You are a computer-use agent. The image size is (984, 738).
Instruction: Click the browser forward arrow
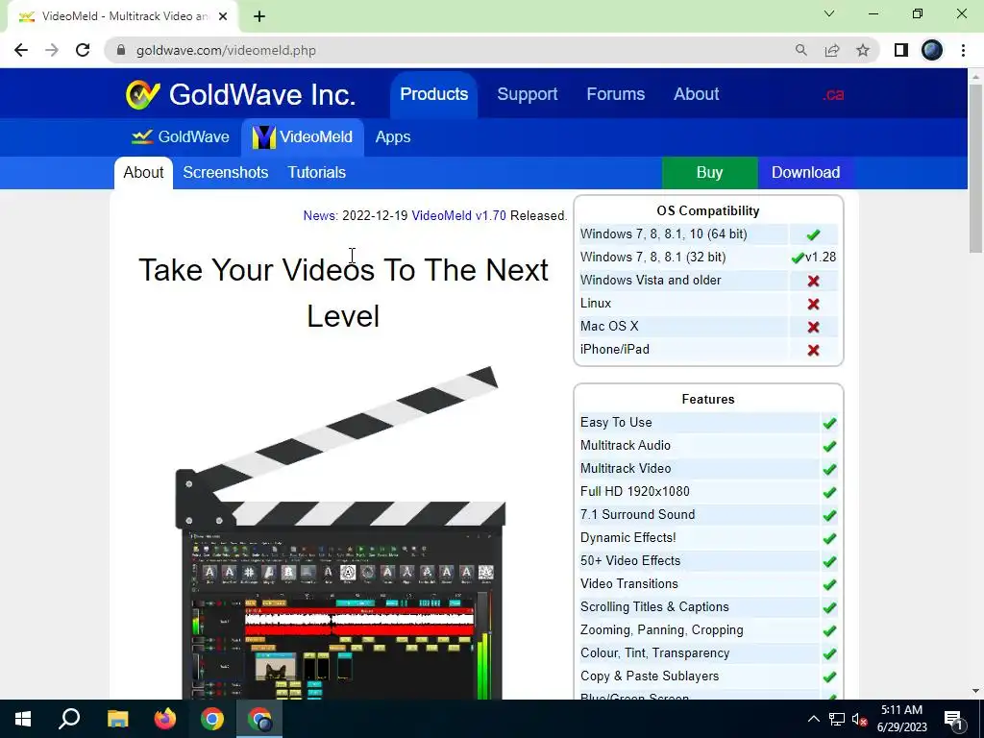click(x=52, y=50)
